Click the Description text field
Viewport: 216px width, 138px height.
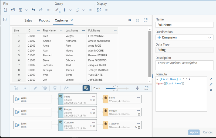(184, 65)
